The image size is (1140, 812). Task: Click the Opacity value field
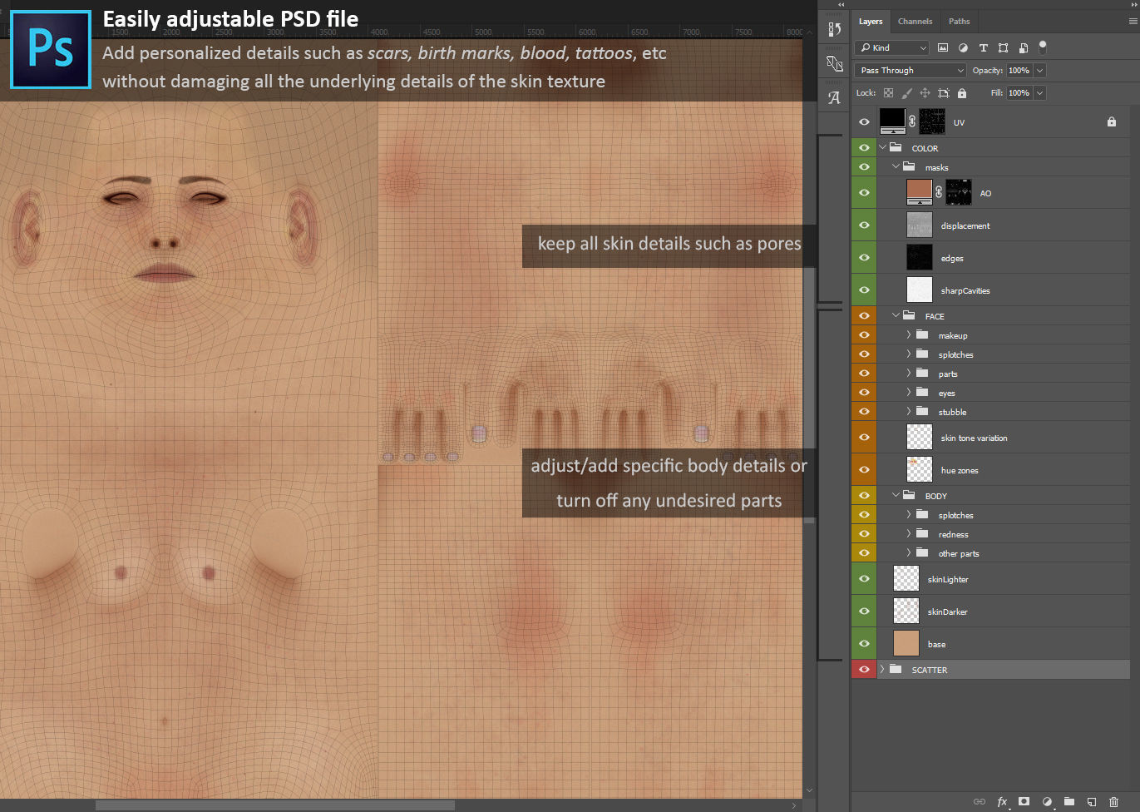[1019, 71]
